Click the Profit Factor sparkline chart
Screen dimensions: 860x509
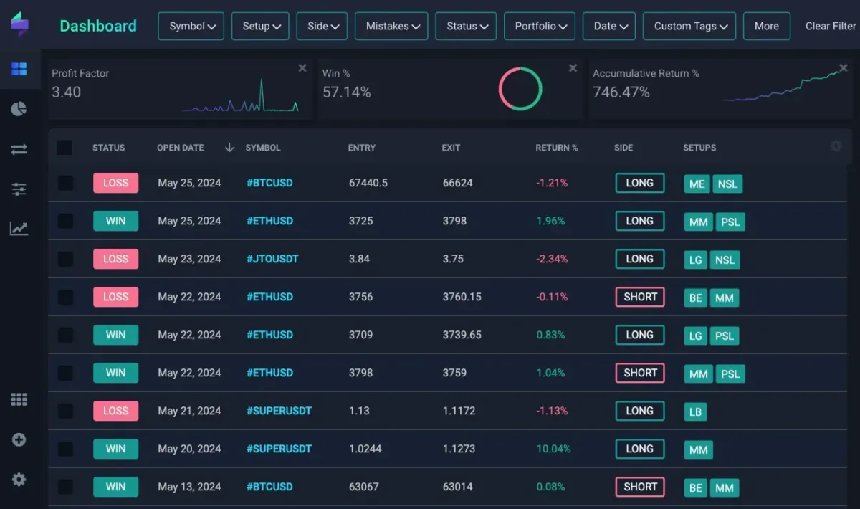240,95
